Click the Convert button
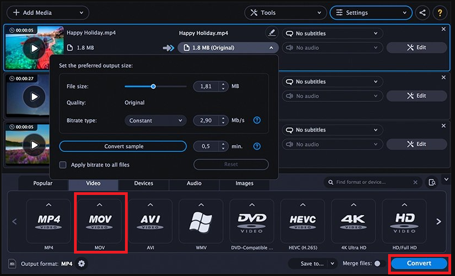 coord(419,263)
